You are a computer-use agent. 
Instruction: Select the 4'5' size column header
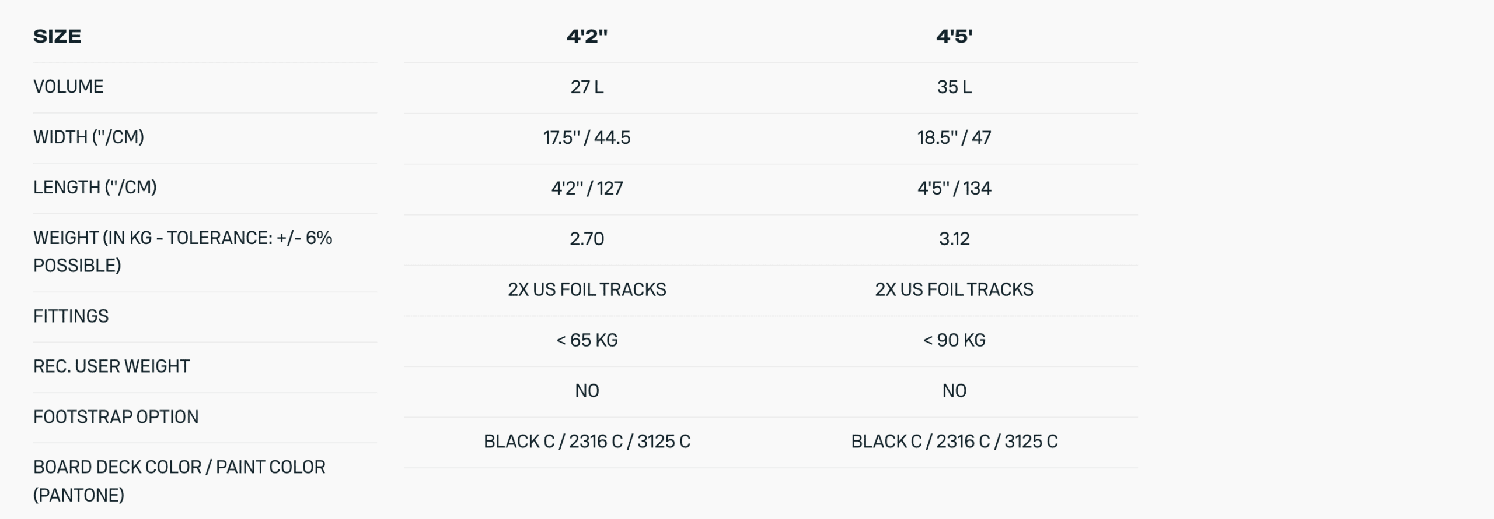[954, 36]
